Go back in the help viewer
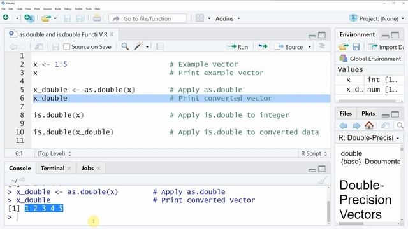Image resolution: width=408 pixels, height=229 pixels. 343,126
